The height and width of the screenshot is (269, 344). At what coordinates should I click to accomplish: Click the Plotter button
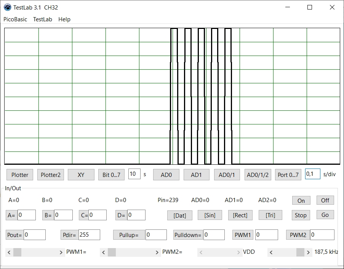click(x=20, y=175)
